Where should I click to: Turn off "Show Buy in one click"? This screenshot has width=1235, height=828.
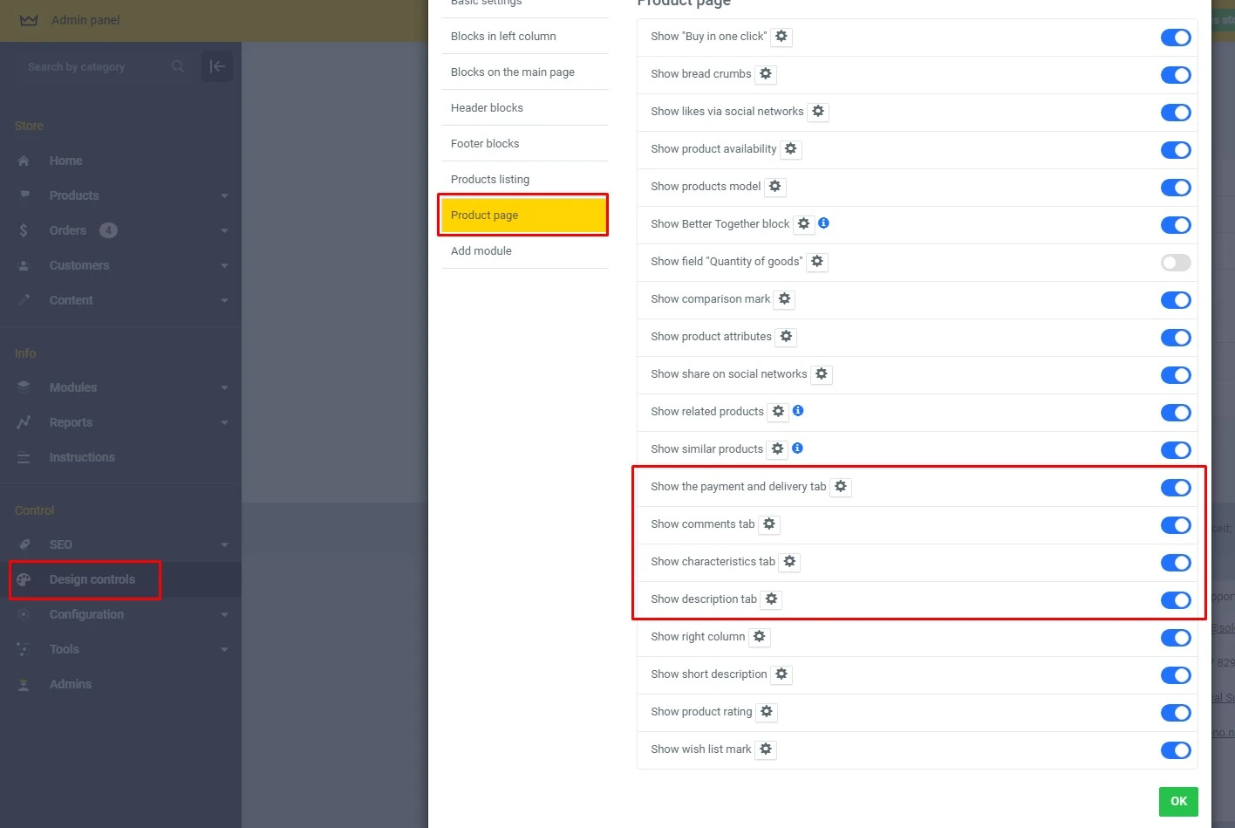click(1176, 38)
